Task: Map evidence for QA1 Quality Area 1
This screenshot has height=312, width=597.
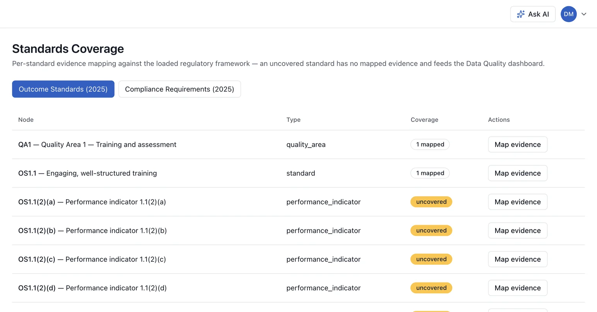Action: pos(518,144)
